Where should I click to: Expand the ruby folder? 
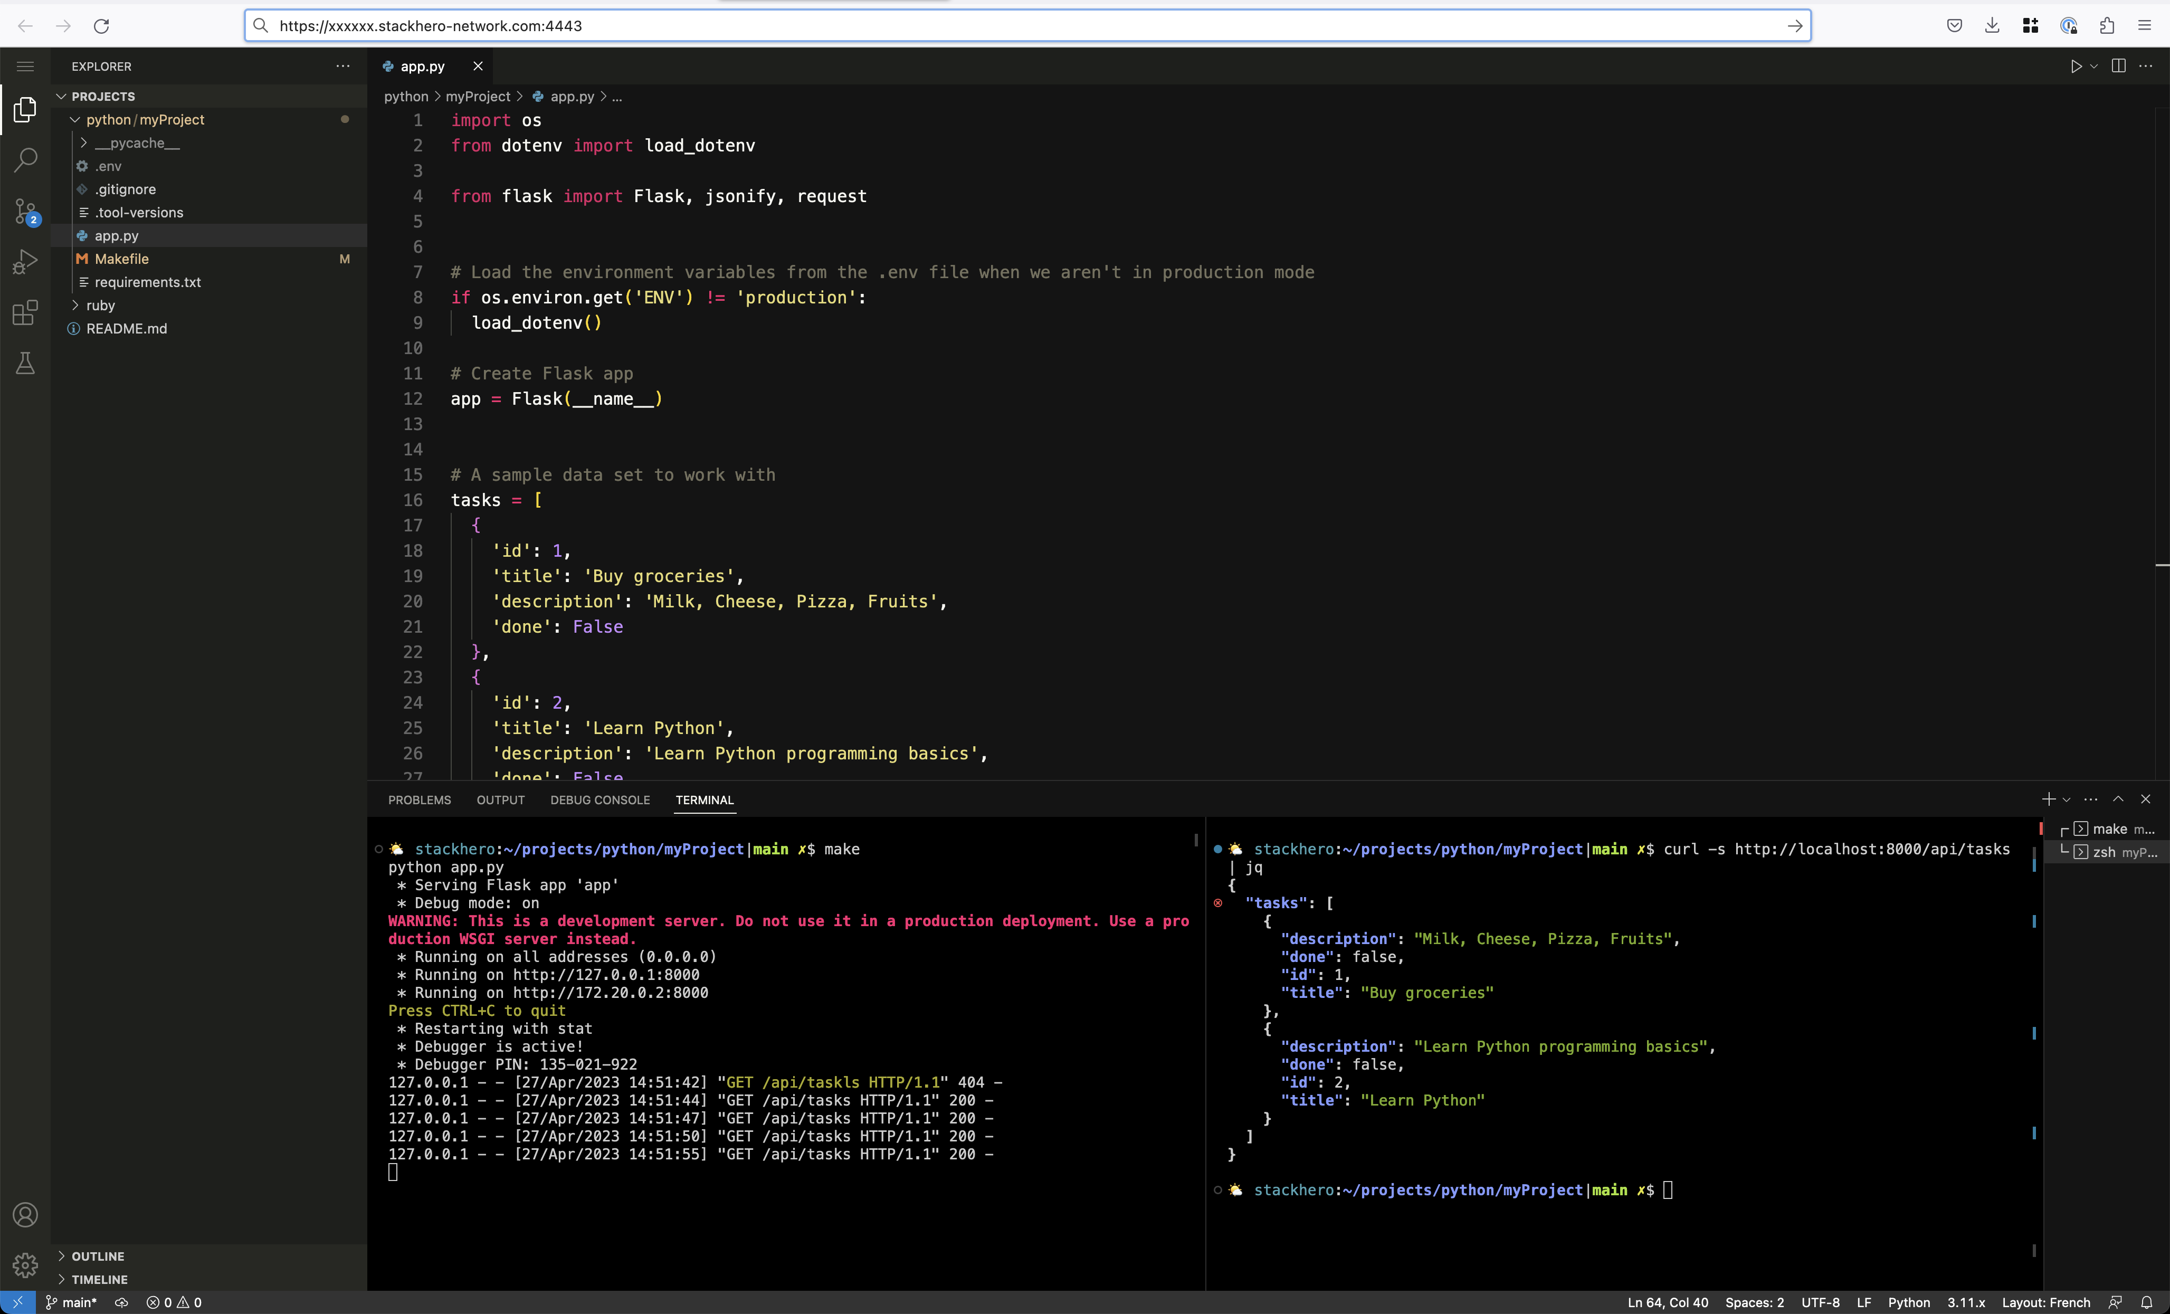(100, 306)
